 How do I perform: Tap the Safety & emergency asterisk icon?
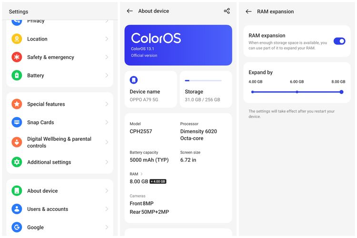tap(17, 57)
